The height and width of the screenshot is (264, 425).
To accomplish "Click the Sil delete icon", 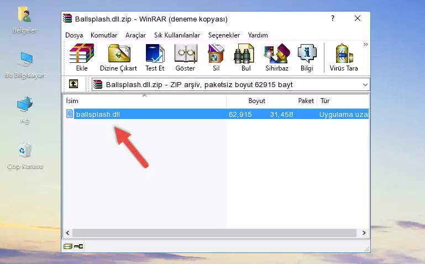I will pos(216,57).
